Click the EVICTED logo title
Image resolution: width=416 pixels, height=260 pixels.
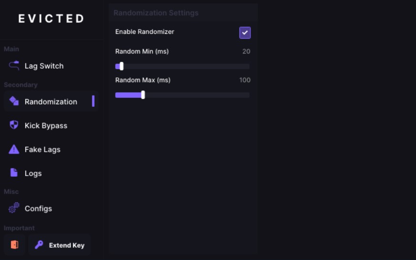point(51,19)
